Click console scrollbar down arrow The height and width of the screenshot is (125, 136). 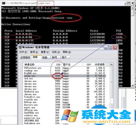tap(132, 85)
